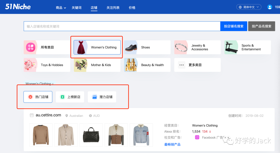Switch to 上榜新店 filter

70,97
